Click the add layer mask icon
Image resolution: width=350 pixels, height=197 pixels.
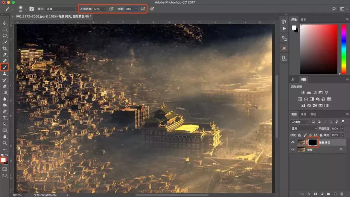[x=316, y=194]
